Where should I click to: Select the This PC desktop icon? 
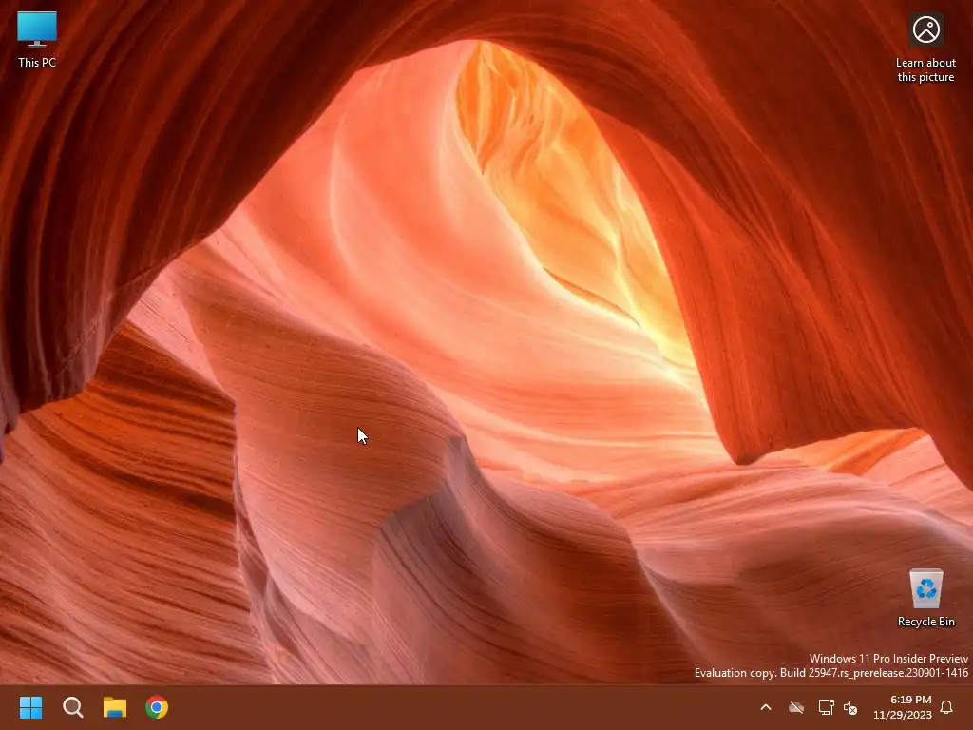click(x=37, y=39)
